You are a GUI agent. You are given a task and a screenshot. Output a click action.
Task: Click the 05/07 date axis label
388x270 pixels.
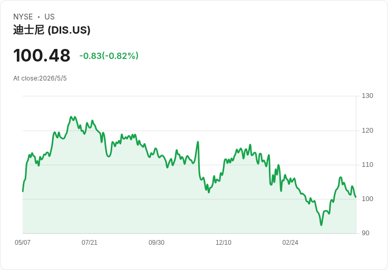tap(23, 242)
